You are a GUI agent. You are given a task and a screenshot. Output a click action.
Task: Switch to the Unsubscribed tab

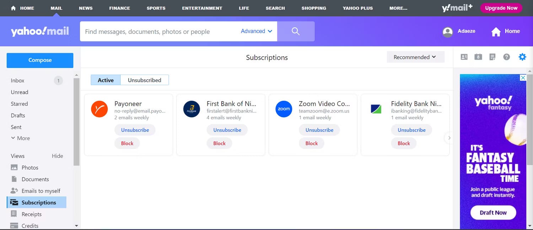coord(144,80)
